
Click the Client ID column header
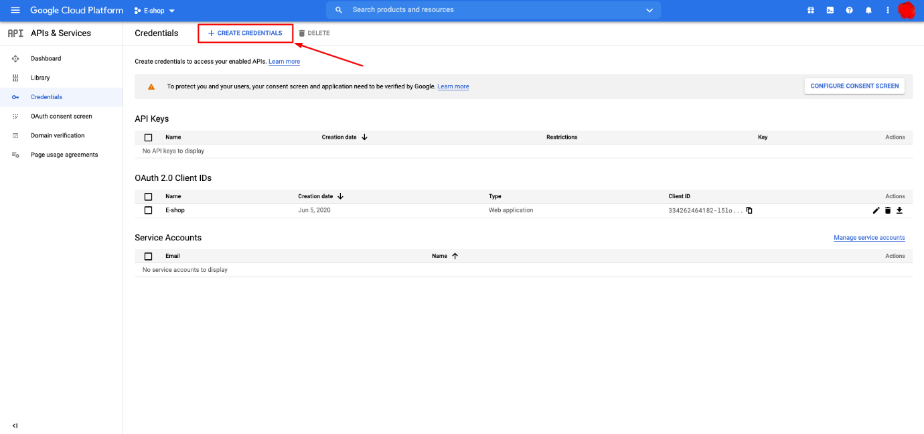pos(679,197)
